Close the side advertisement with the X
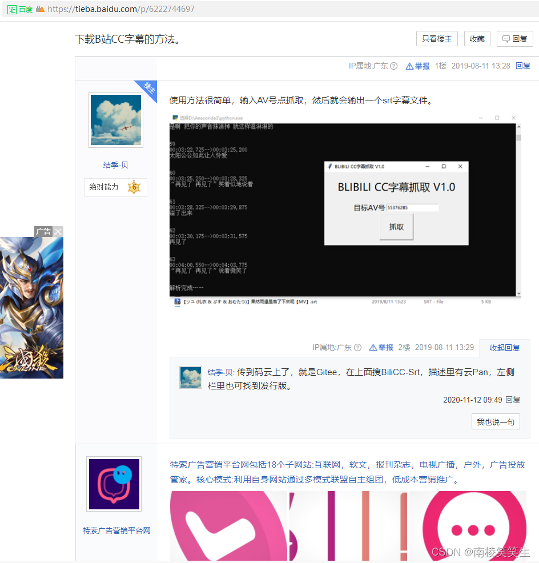This screenshot has height=563, width=539. (58, 232)
